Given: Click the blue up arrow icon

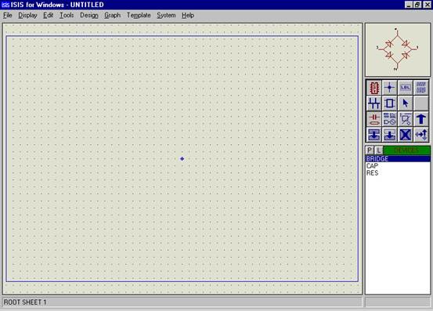Looking at the screenshot, I should (x=420, y=119).
